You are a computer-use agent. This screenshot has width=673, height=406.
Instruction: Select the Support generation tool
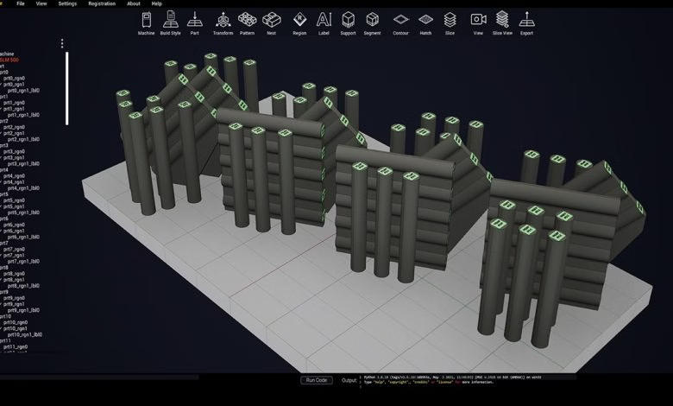348,22
